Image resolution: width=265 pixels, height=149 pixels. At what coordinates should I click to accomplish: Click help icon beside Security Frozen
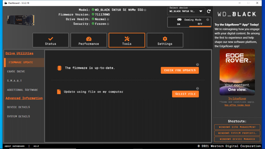click(x=108, y=24)
